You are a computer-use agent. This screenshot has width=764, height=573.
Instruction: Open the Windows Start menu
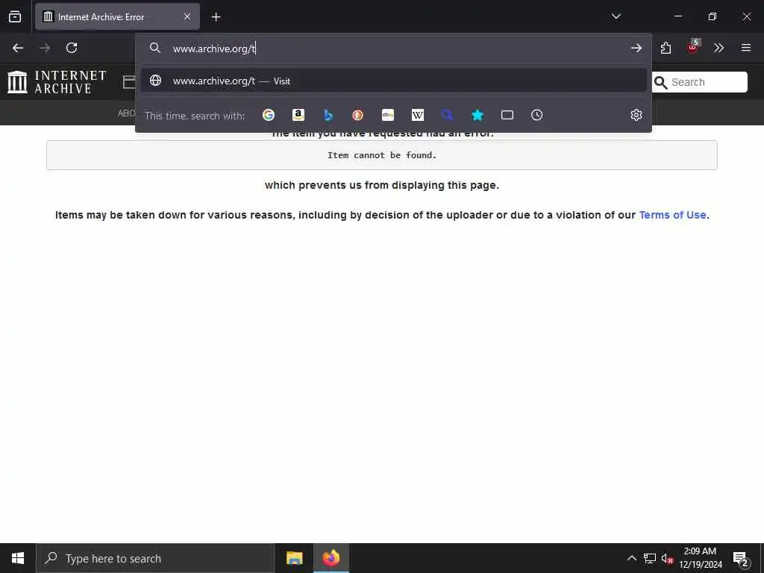tap(18, 558)
